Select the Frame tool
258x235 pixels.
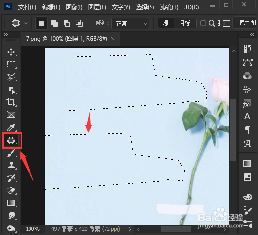[11, 115]
